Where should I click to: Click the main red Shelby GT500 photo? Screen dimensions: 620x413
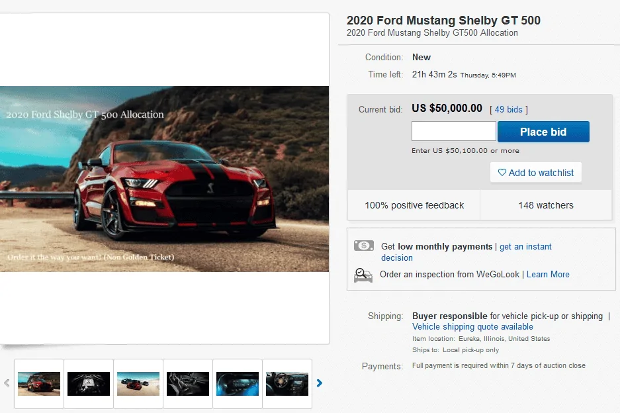click(x=165, y=179)
